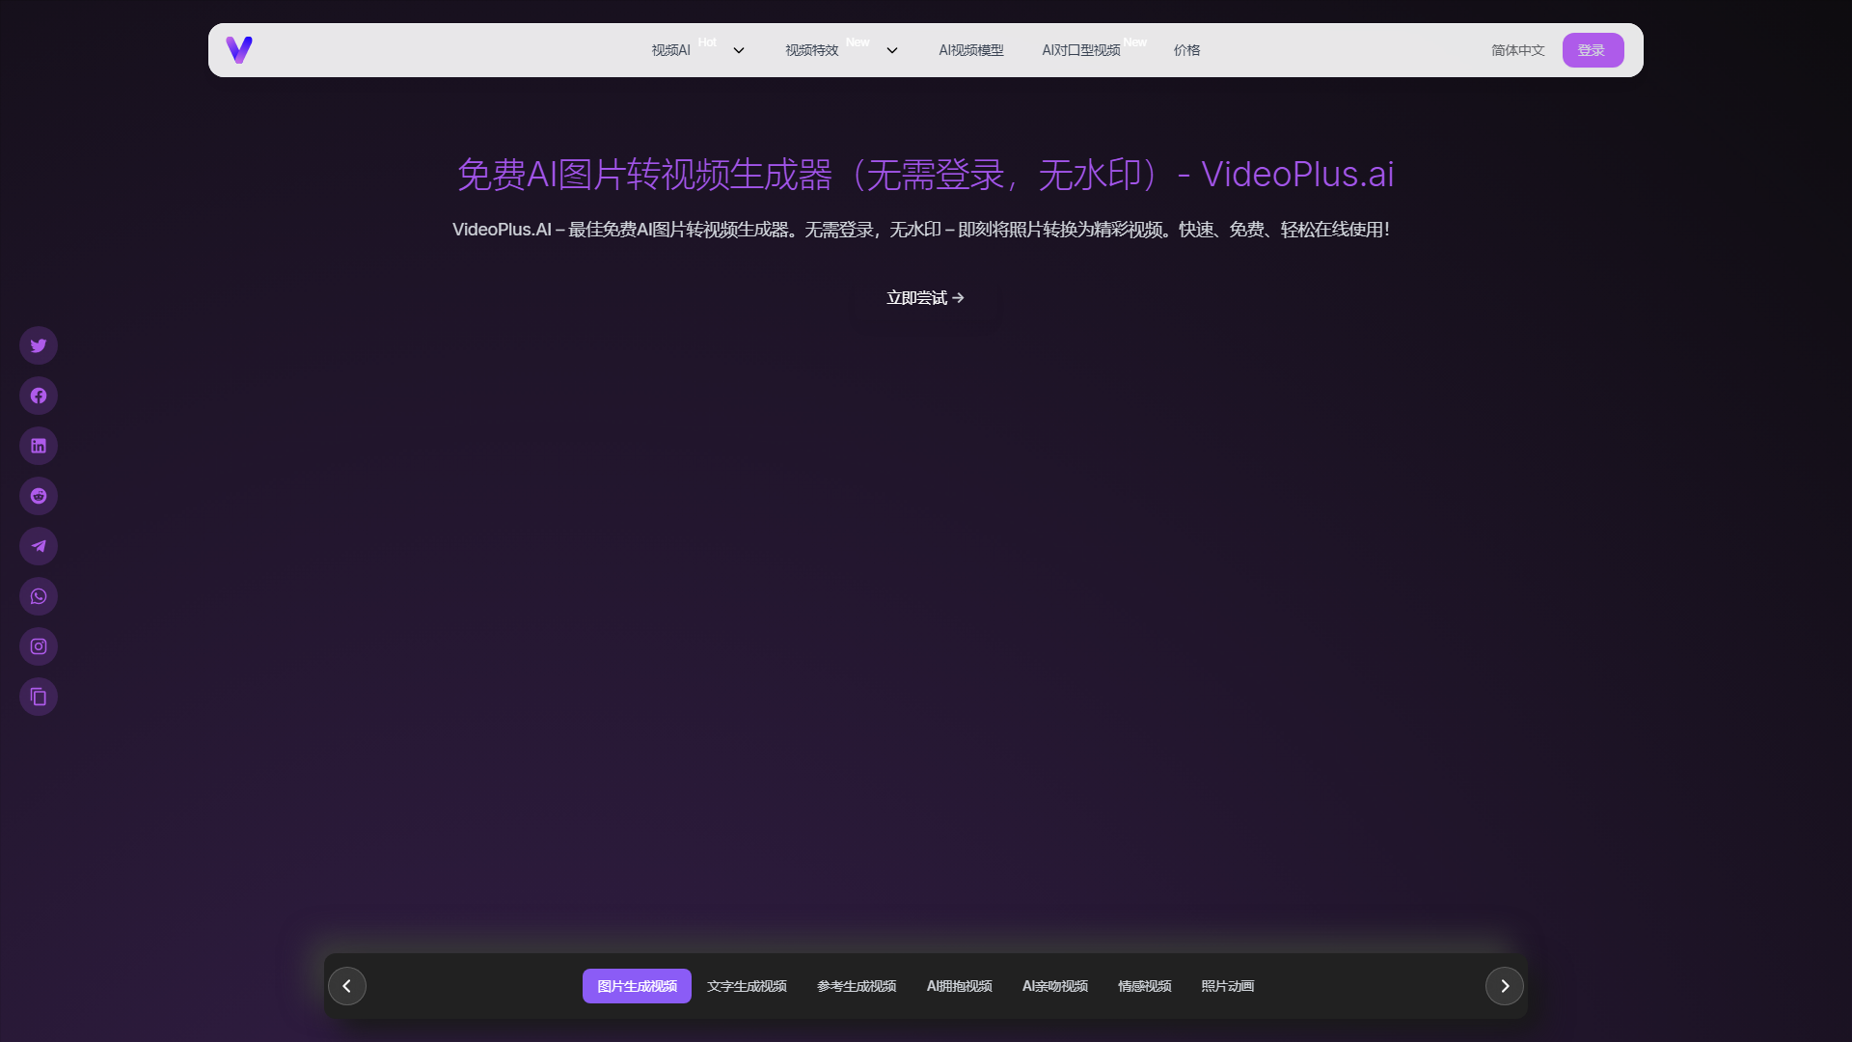This screenshot has width=1852, height=1042.
Task: Go to AI对口型视频 page
Action: [x=1081, y=50]
